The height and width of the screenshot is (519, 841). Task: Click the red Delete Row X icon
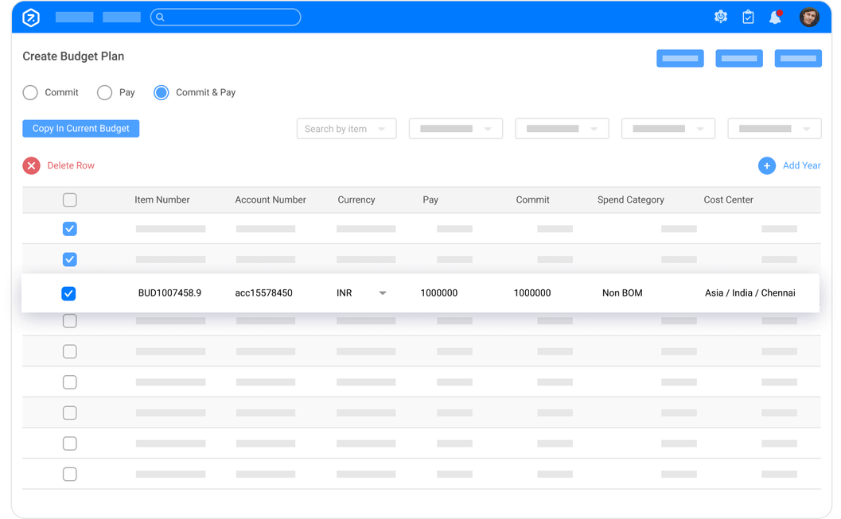click(x=31, y=165)
